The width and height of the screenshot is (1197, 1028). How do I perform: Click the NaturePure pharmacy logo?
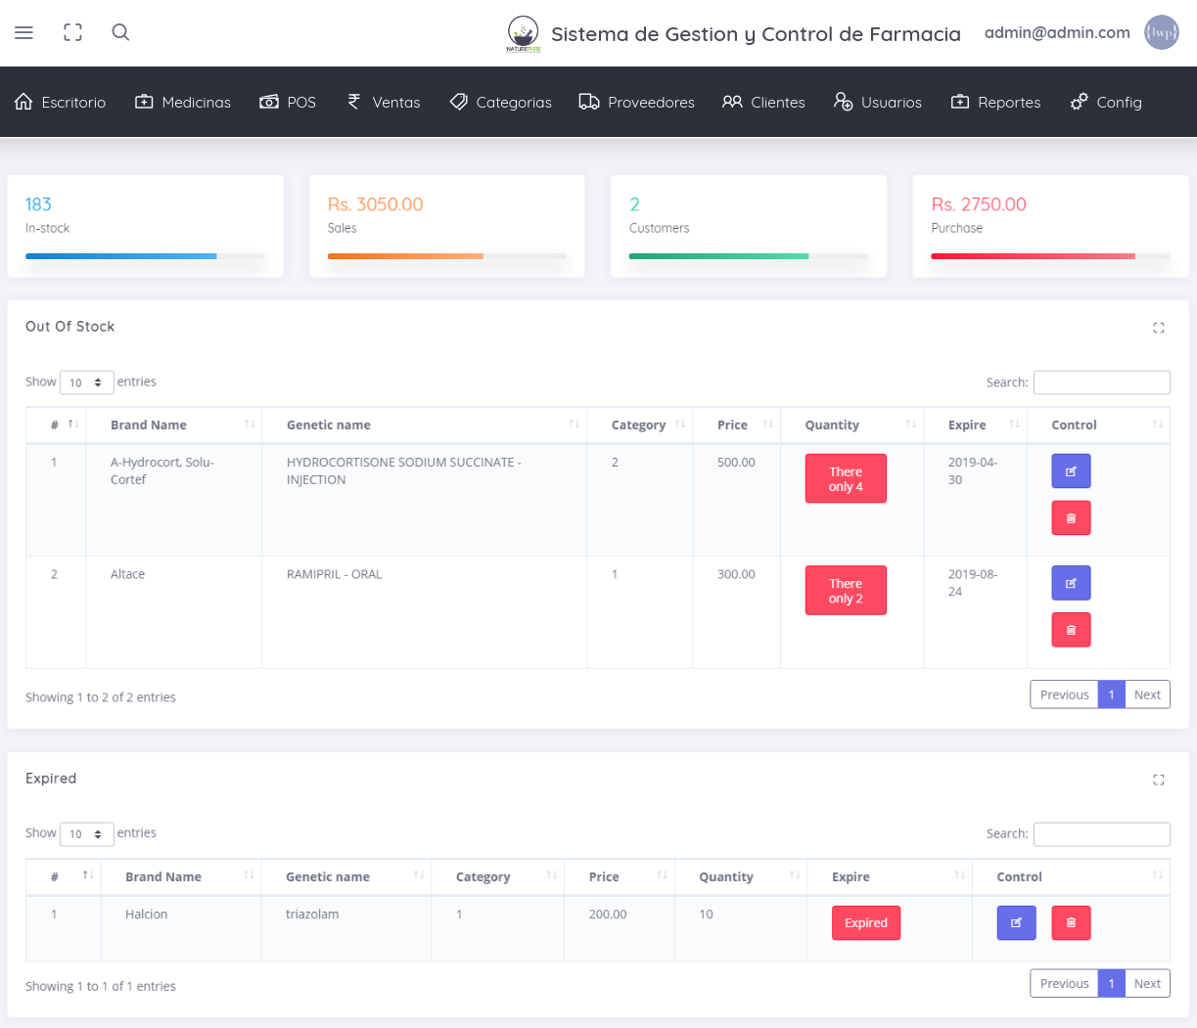coord(524,34)
